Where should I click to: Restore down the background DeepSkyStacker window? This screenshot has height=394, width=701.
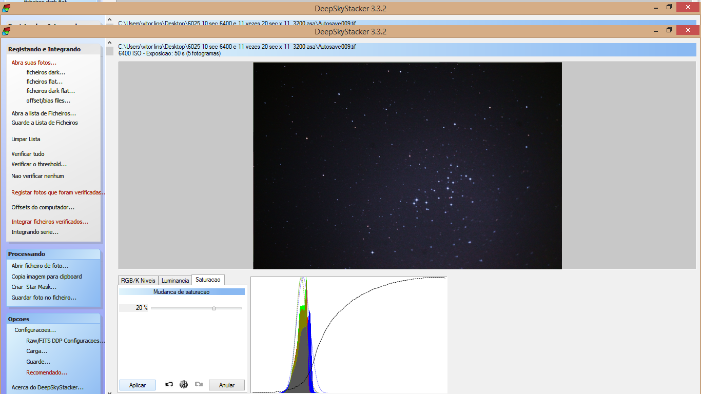coord(669,7)
